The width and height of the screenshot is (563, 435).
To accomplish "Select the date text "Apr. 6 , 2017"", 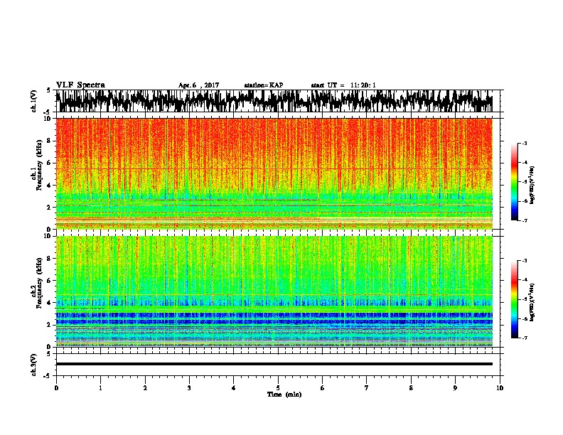I will coord(198,85).
